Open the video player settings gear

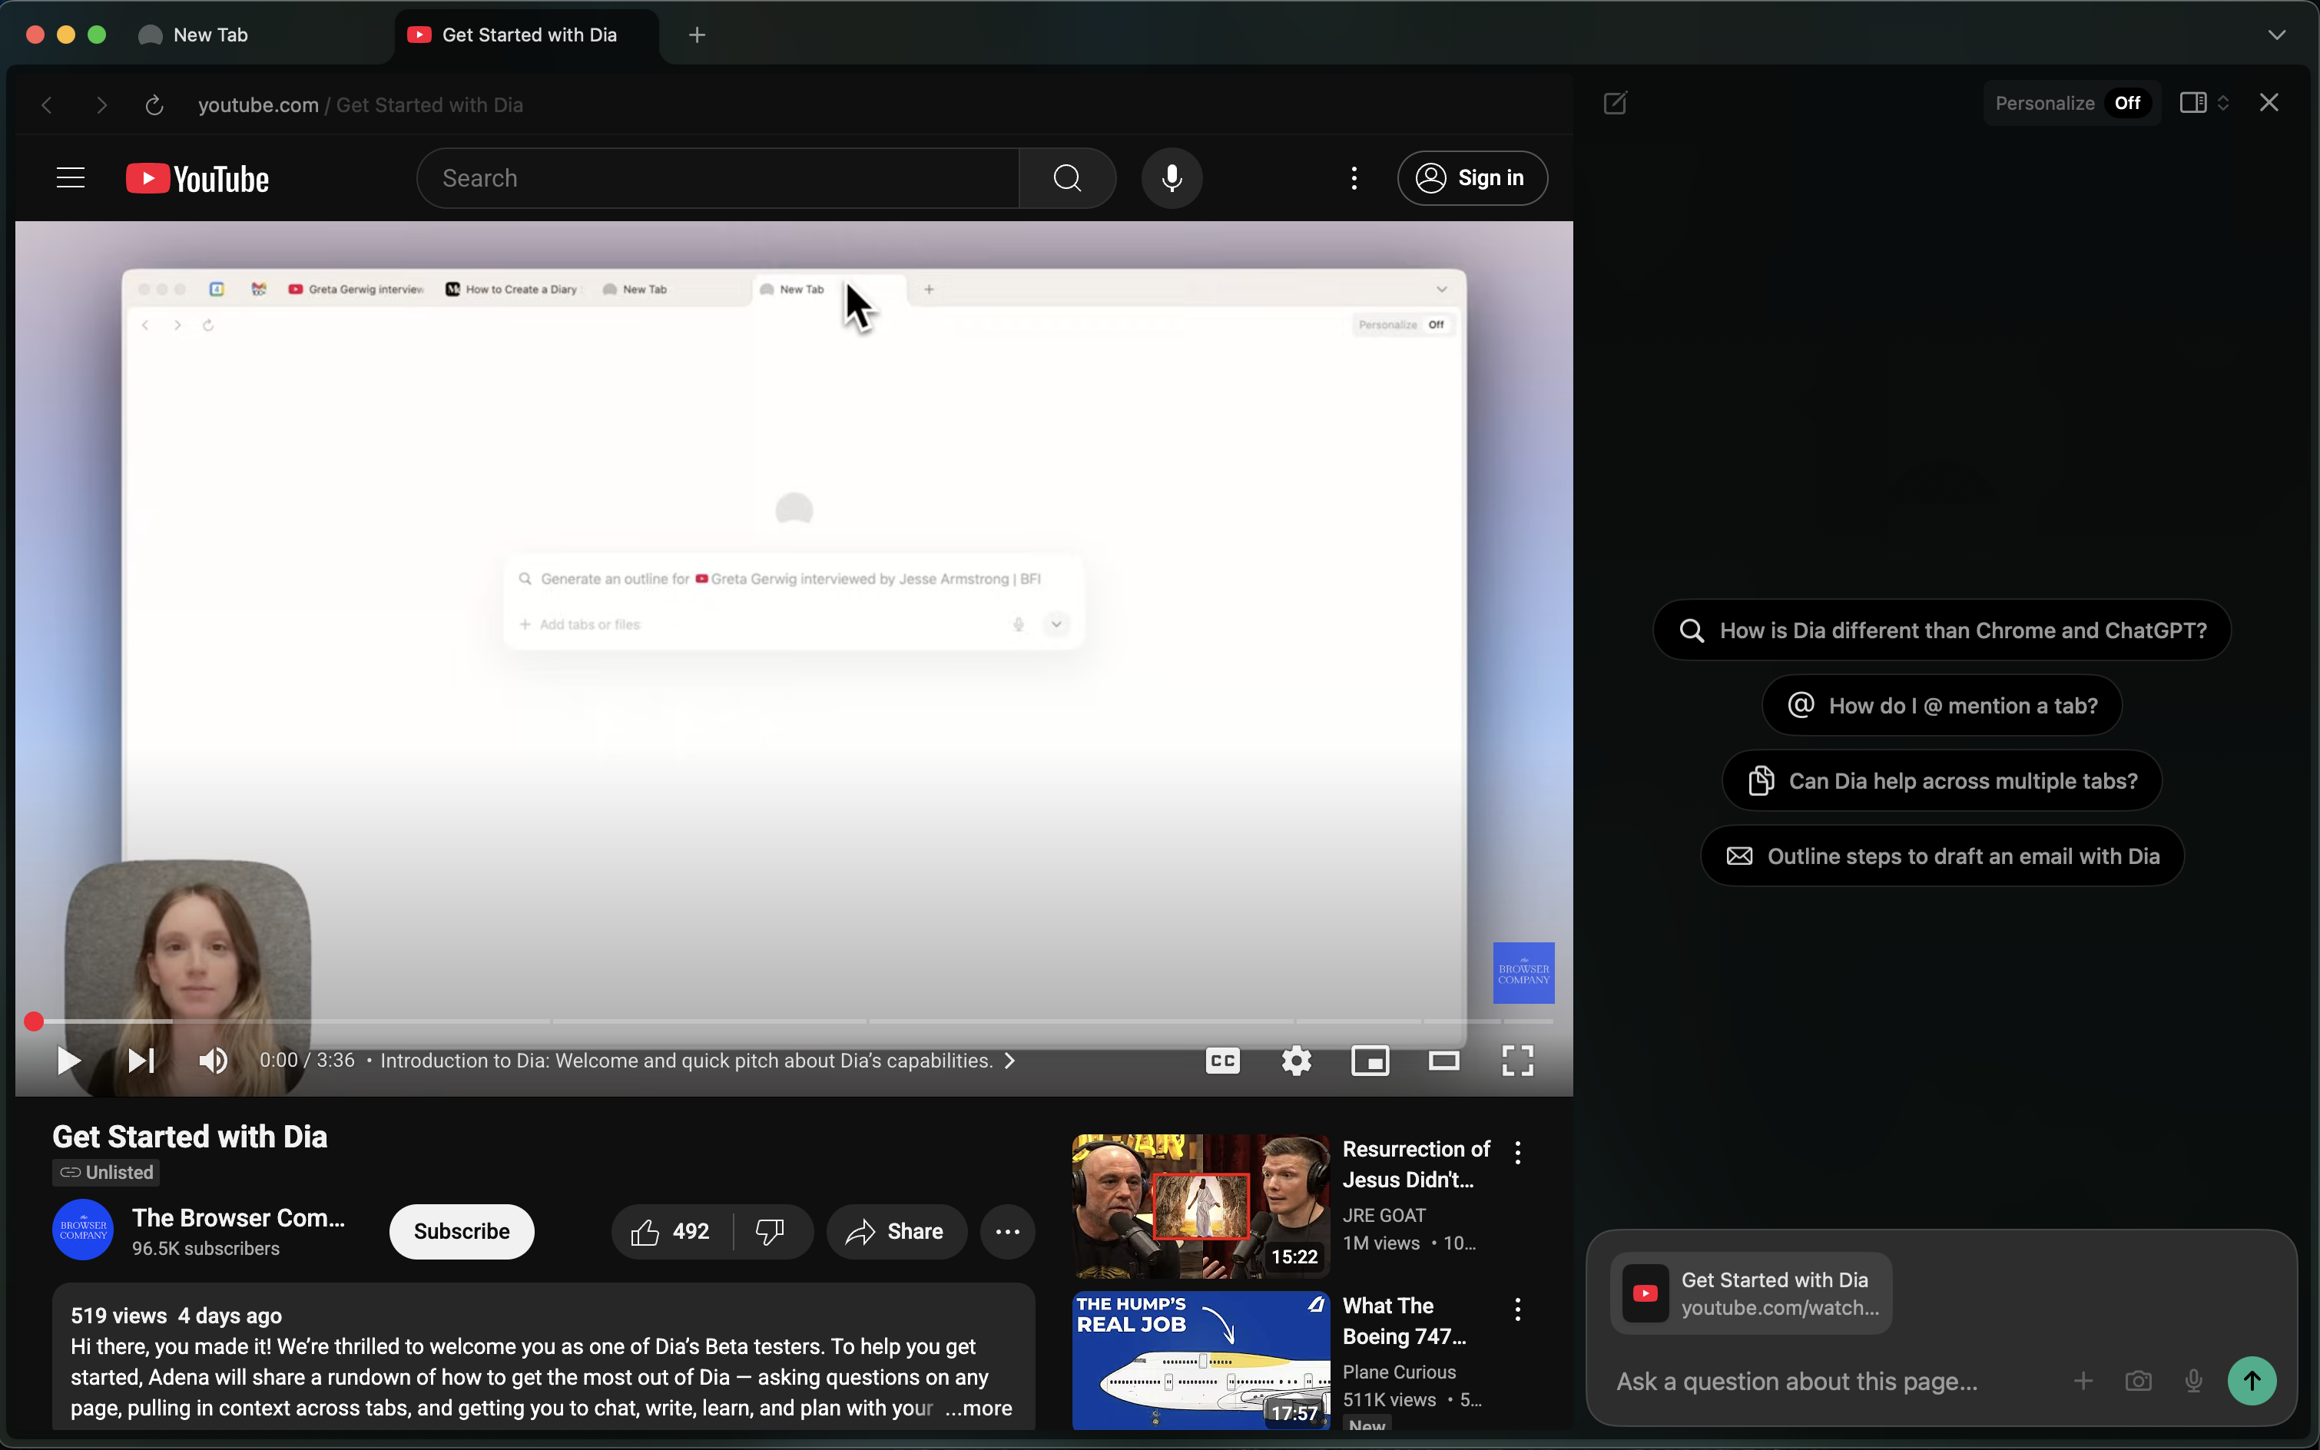(1297, 1061)
